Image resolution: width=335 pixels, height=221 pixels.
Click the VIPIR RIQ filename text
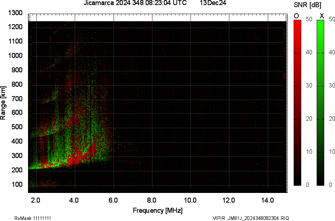tap(251, 218)
